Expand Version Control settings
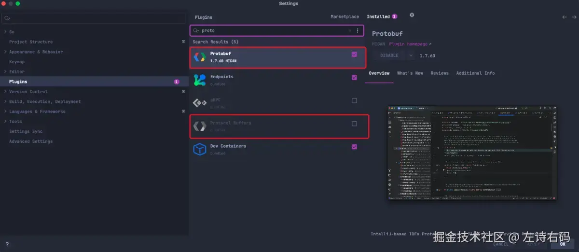This screenshot has height=252, width=579. [x=5, y=92]
